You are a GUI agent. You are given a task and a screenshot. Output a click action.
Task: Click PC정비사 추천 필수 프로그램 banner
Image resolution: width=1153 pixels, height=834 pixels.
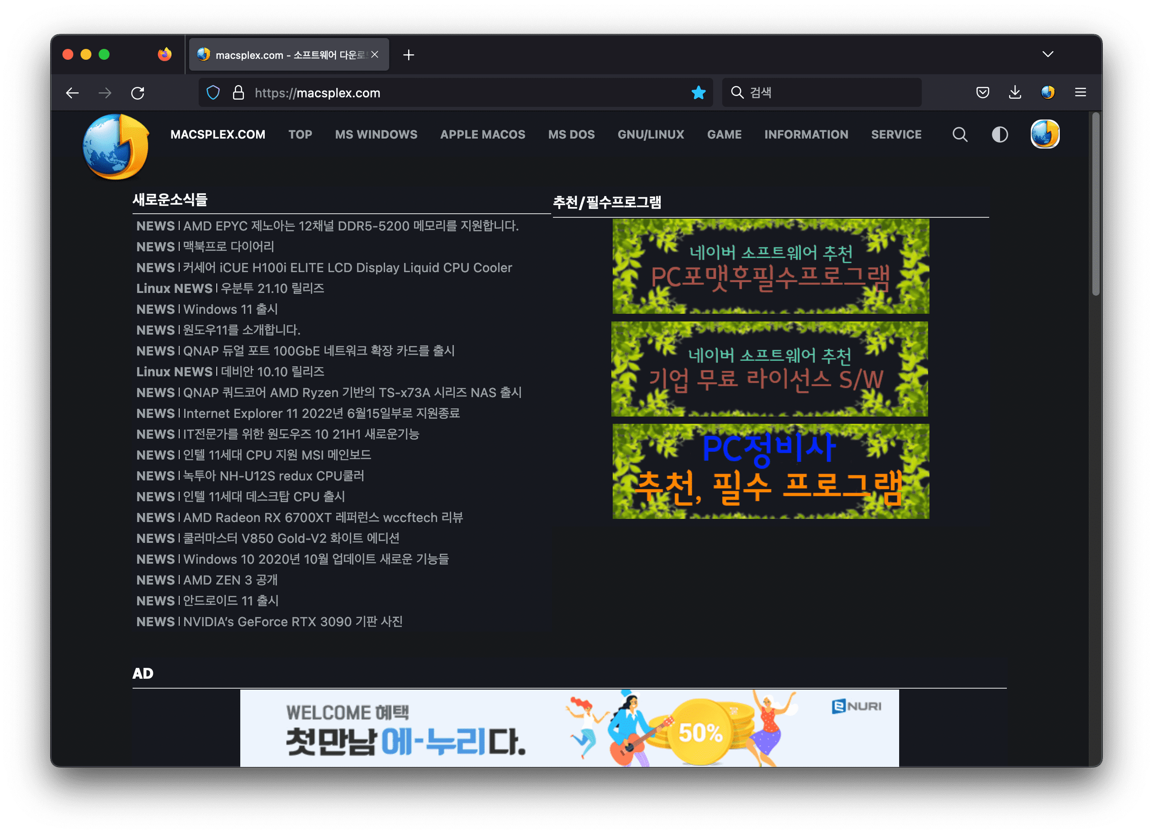click(771, 472)
